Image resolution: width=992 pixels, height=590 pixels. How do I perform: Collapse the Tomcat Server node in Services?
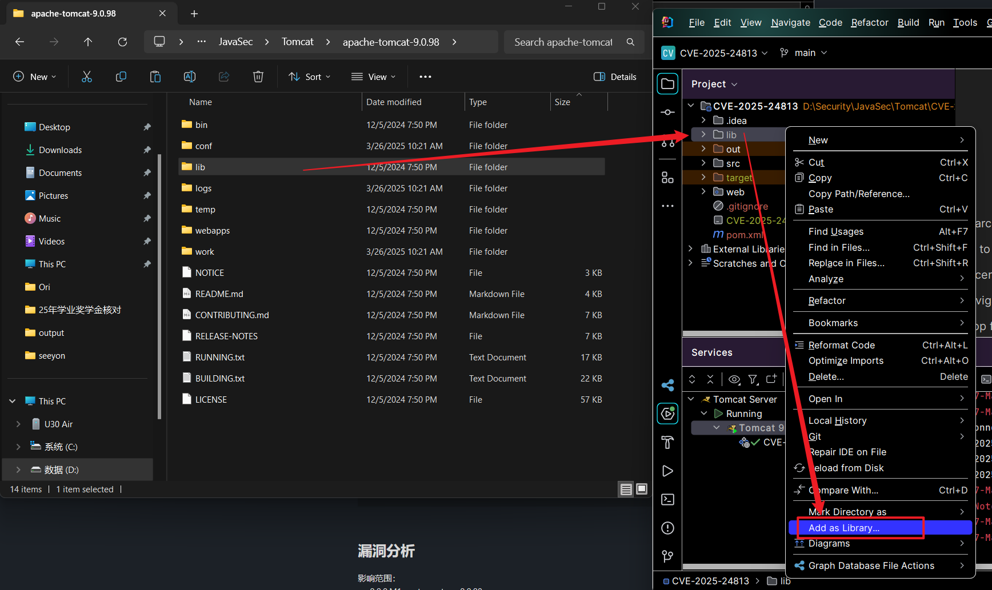tap(691, 399)
